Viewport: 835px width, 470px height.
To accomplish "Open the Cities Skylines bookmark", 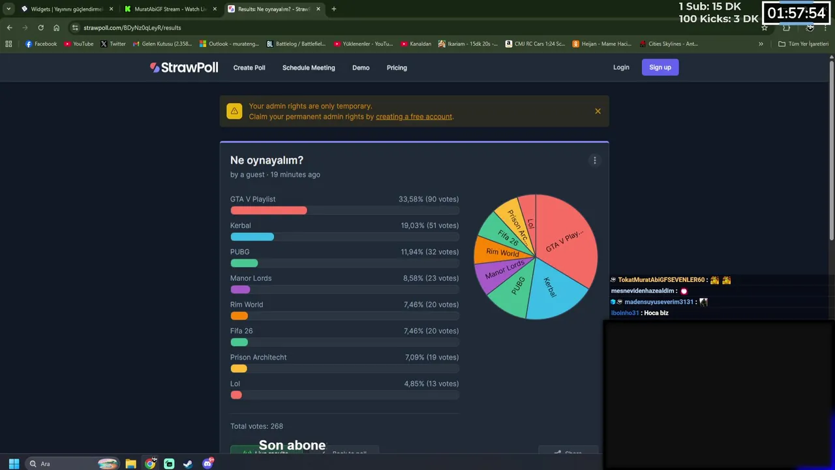I will pyautogui.click(x=669, y=44).
